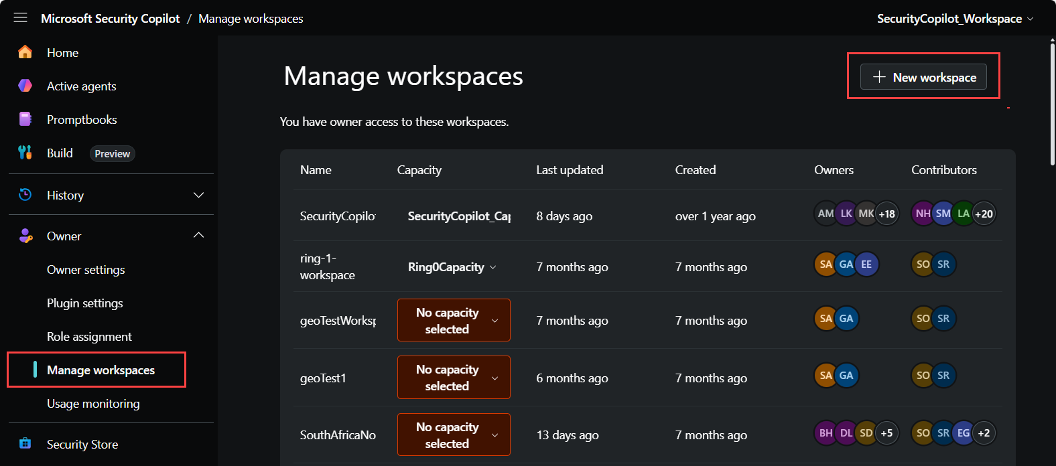Expand the History section chevron
The image size is (1056, 466).
[198, 195]
